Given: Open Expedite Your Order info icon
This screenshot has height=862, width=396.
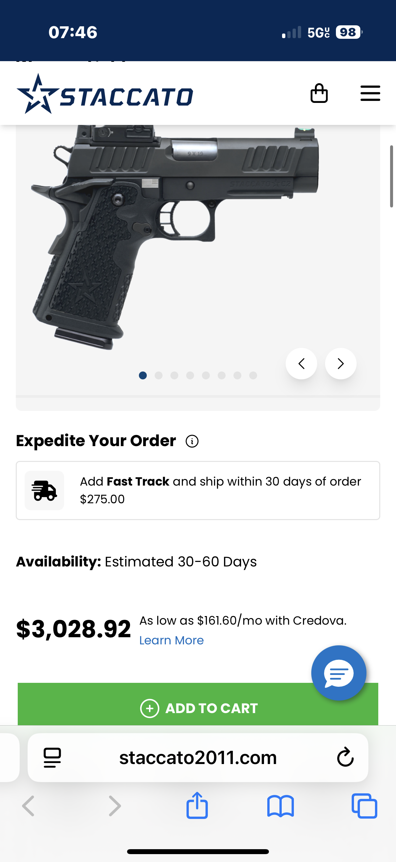Looking at the screenshot, I should [192, 442].
